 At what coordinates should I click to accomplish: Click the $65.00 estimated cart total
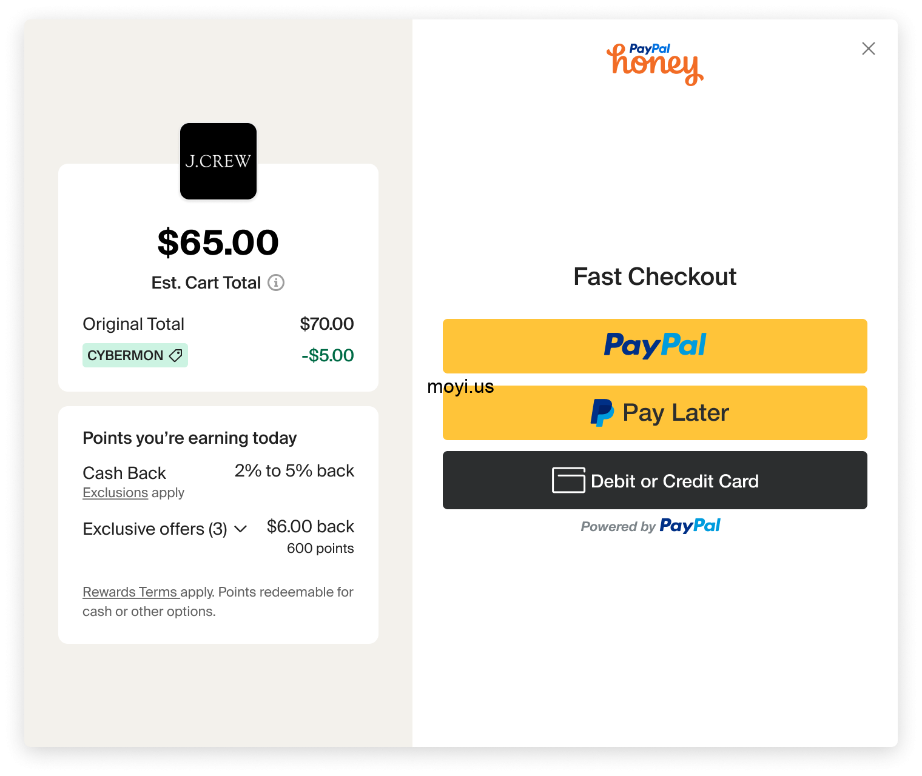tap(218, 242)
